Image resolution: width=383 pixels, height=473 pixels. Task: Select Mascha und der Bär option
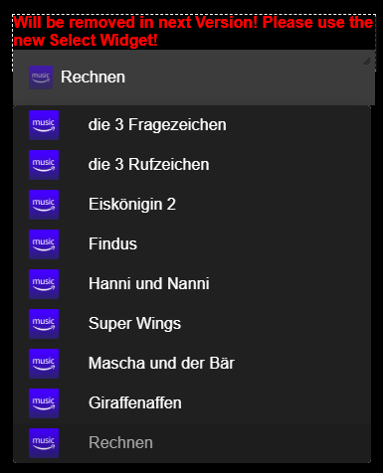(x=192, y=364)
